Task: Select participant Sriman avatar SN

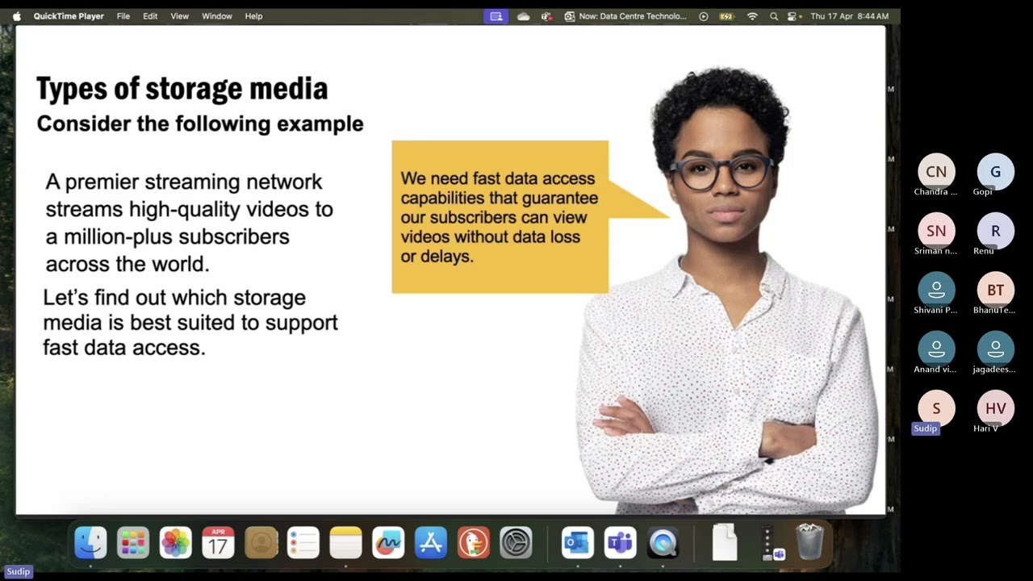Action: [936, 231]
